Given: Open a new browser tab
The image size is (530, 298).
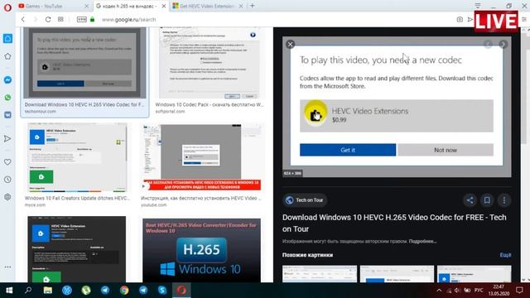Looking at the screenshot, I should tap(252, 6).
